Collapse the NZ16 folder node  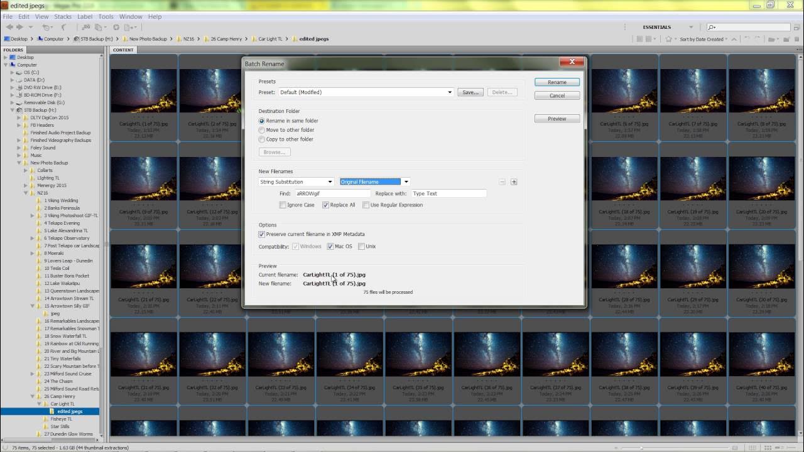(26, 193)
